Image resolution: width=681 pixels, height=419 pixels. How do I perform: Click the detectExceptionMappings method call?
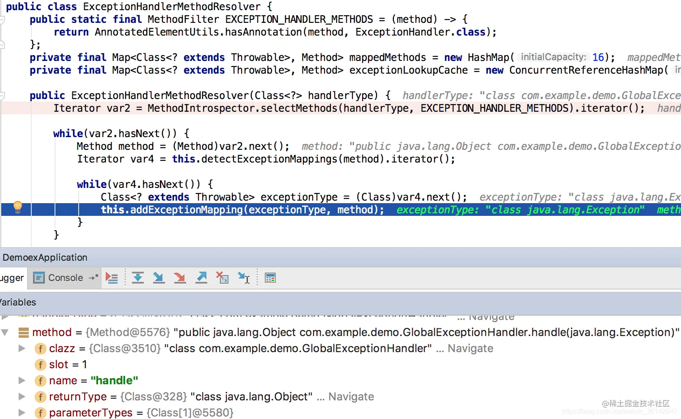pos(269,159)
